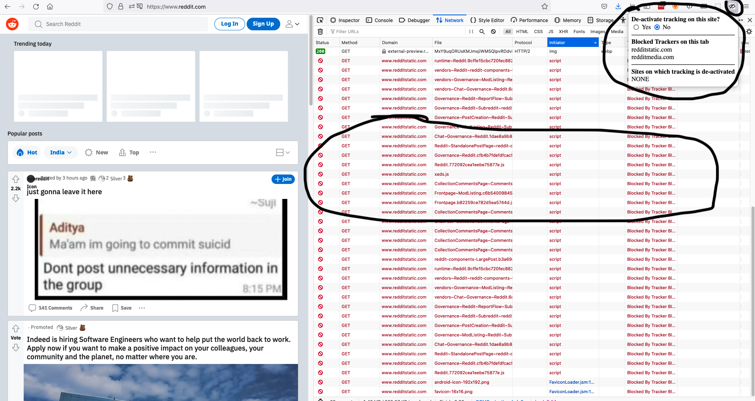This screenshot has width=755, height=401.
Task: Select Yes to de-activate tracking
Action: point(637,27)
